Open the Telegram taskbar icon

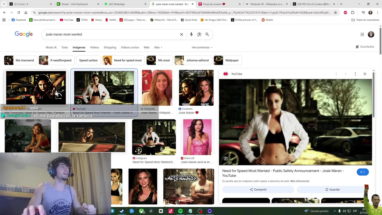tap(112, 211)
